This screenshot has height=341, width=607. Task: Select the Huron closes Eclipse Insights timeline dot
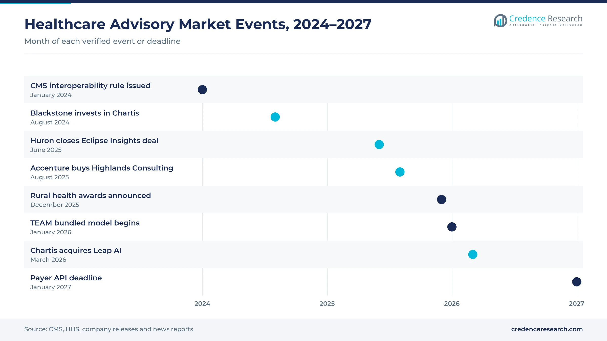pos(379,144)
